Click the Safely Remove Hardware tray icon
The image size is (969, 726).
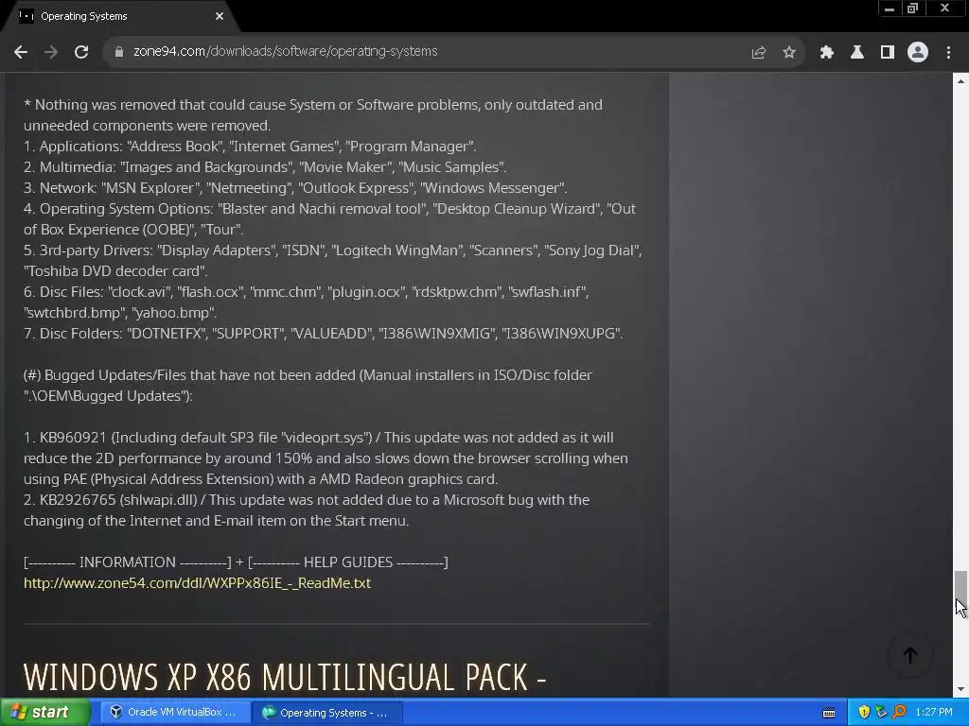881,713
